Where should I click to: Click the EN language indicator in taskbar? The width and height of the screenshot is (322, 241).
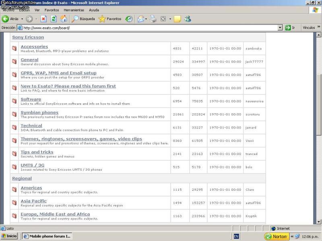[236, 237]
